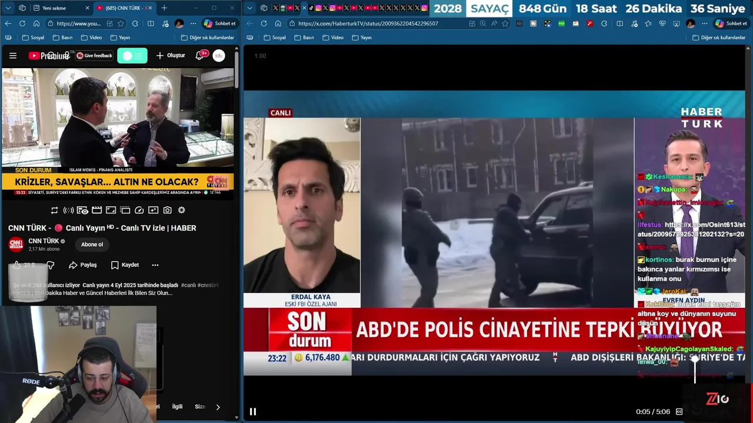753x423 pixels.
Task: Click Kaydet save button
Action: [125, 265]
